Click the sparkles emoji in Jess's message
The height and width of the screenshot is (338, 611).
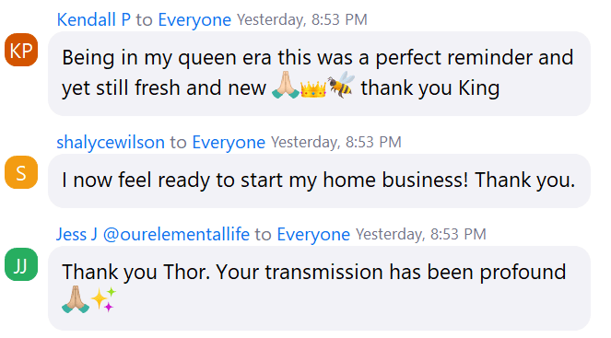[103, 299]
